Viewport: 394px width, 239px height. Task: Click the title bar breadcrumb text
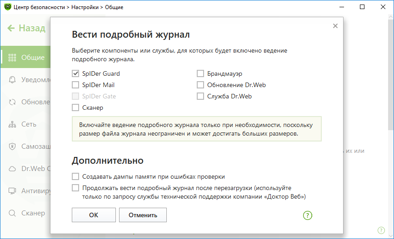click(x=68, y=7)
